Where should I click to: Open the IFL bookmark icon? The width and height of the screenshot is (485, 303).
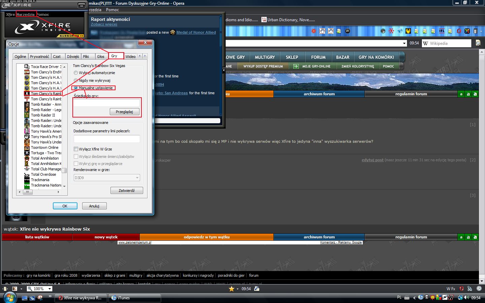point(442,31)
